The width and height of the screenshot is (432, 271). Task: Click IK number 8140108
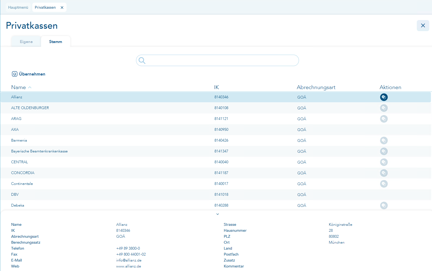221,108
